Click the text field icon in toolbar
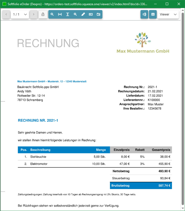 [91, 14]
